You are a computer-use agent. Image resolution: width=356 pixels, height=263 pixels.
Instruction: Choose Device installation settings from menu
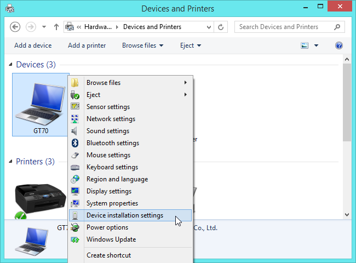[x=124, y=215]
